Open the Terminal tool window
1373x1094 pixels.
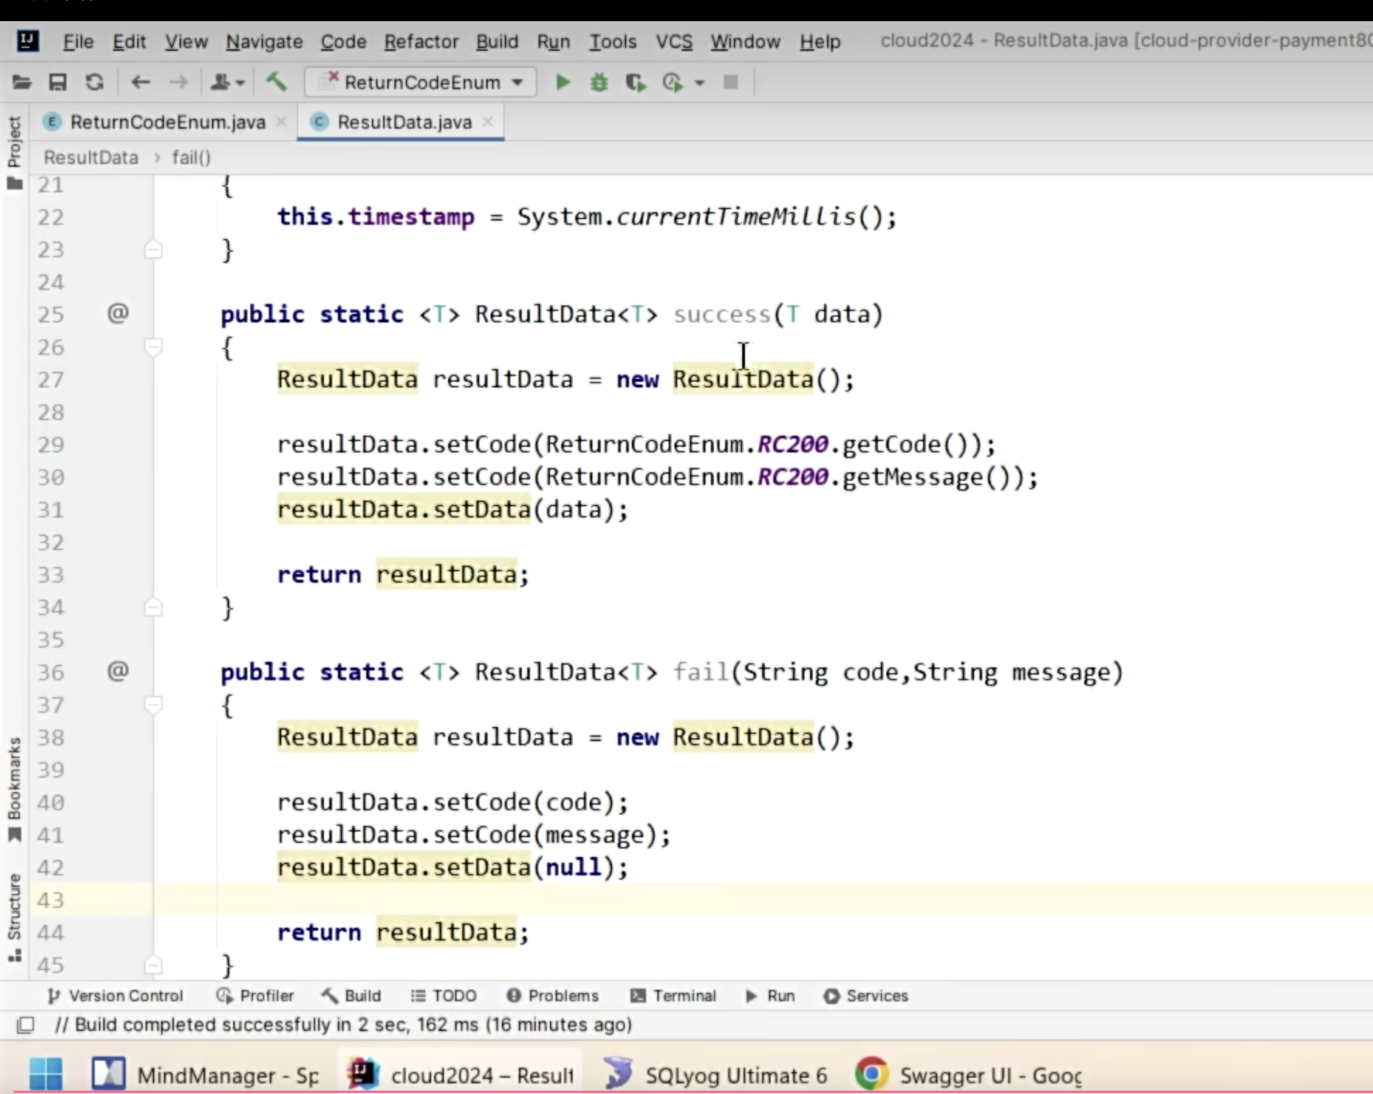pos(673,996)
